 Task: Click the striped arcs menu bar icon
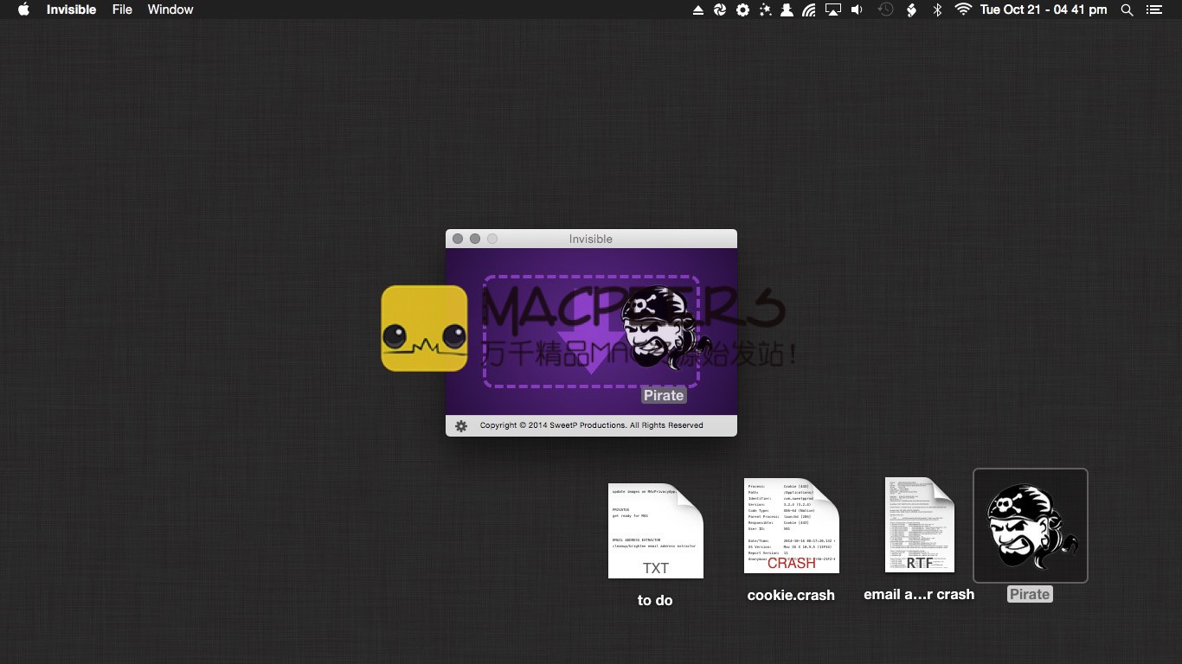tap(809, 10)
